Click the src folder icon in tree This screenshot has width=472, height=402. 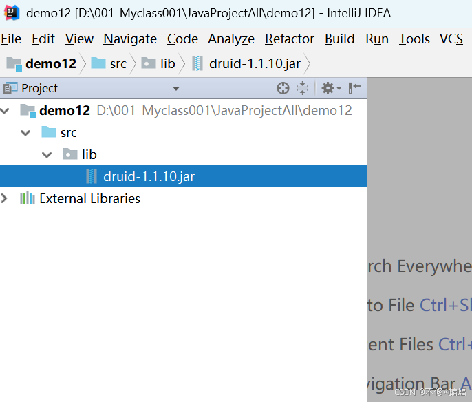(x=49, y=132)
